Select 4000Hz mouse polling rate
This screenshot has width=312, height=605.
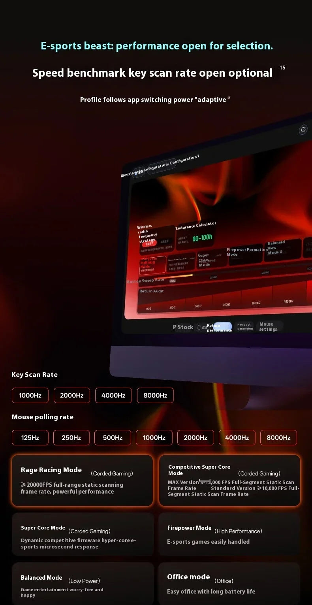(x=237, y=437)
